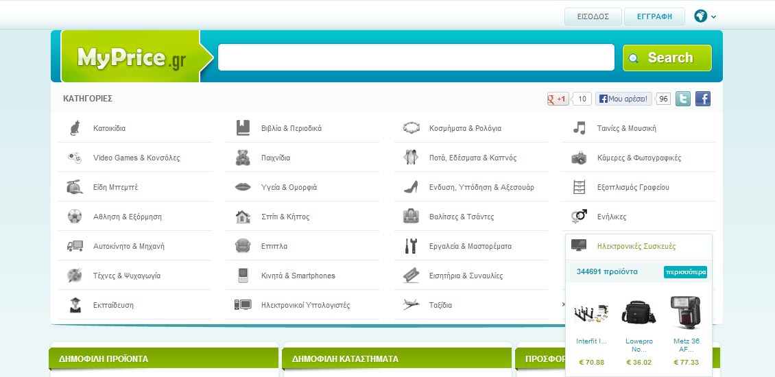Screen dimensions: 775x377
Task: Click the camera icon for Κάμερες & Φωτογραφικές
Action: [579, 158]
